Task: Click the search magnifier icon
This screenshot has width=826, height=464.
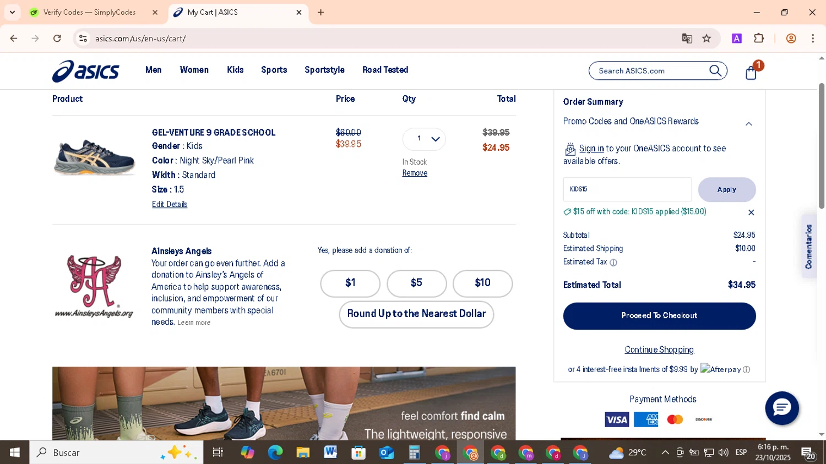Action: point(715,70)
